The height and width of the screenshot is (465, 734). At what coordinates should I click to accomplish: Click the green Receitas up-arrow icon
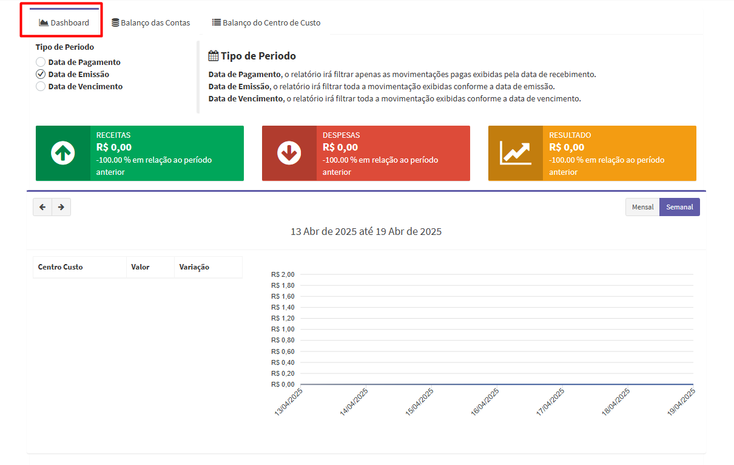click(x=62, y=153)
